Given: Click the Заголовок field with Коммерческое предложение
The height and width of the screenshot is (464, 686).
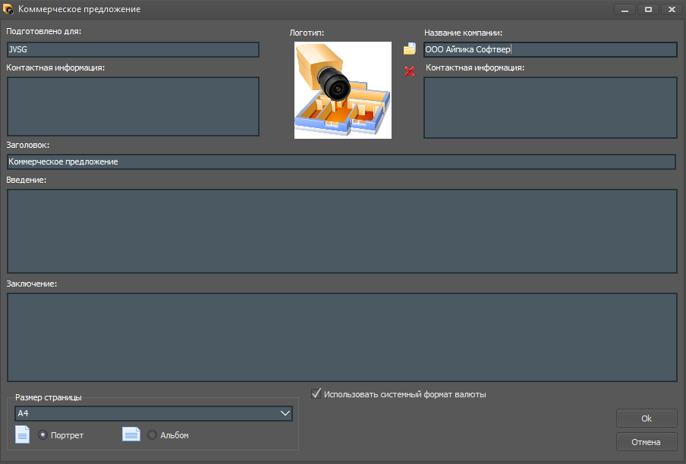Looking at the screenshot, I should 341,161.
